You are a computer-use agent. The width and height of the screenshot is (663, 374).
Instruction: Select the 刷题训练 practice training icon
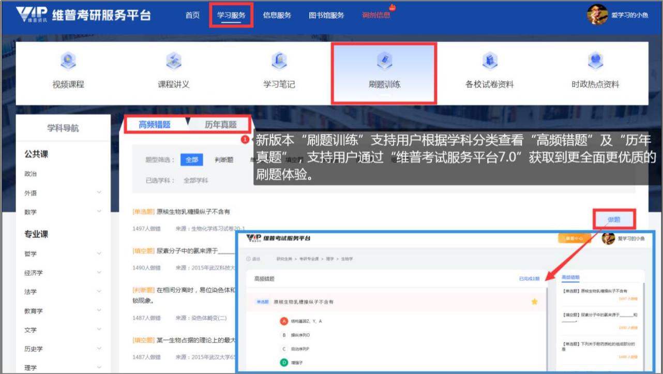[384, 62]
